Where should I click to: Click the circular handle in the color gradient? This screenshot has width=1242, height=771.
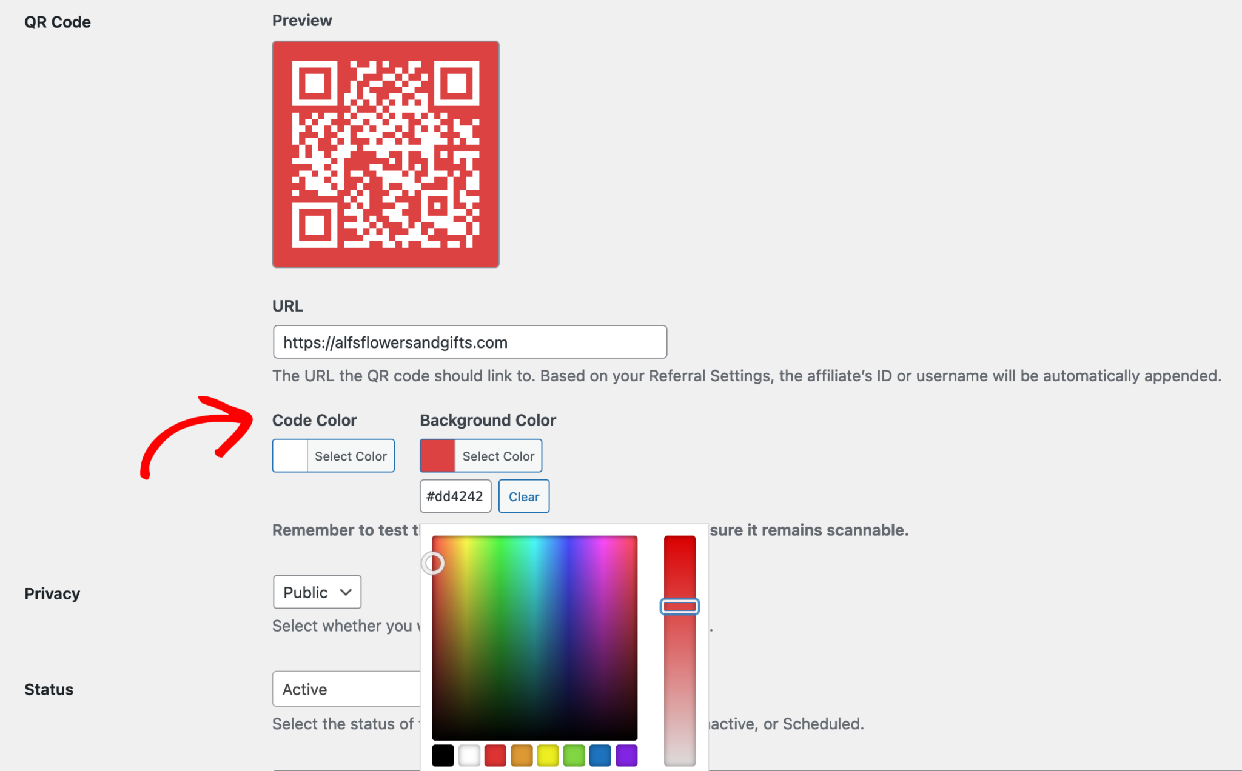coord(433,563)
